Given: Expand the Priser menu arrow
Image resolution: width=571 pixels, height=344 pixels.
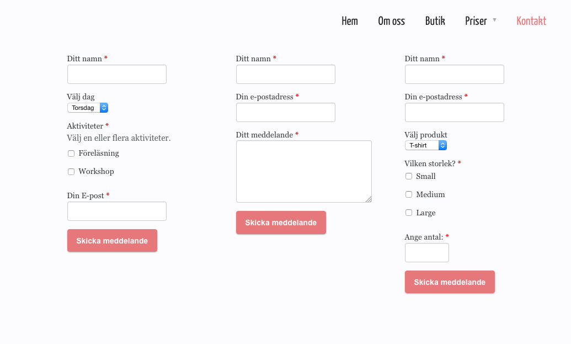Looking at the screenshot, I should click(x=494, y=20).
